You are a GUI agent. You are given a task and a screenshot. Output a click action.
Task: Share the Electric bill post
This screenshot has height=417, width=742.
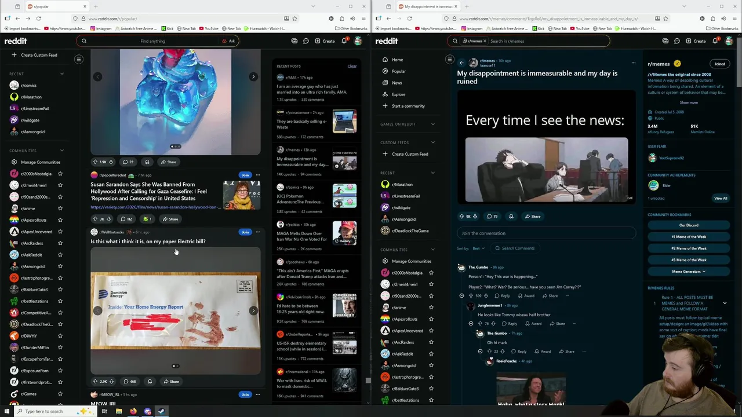click(171, 382)
